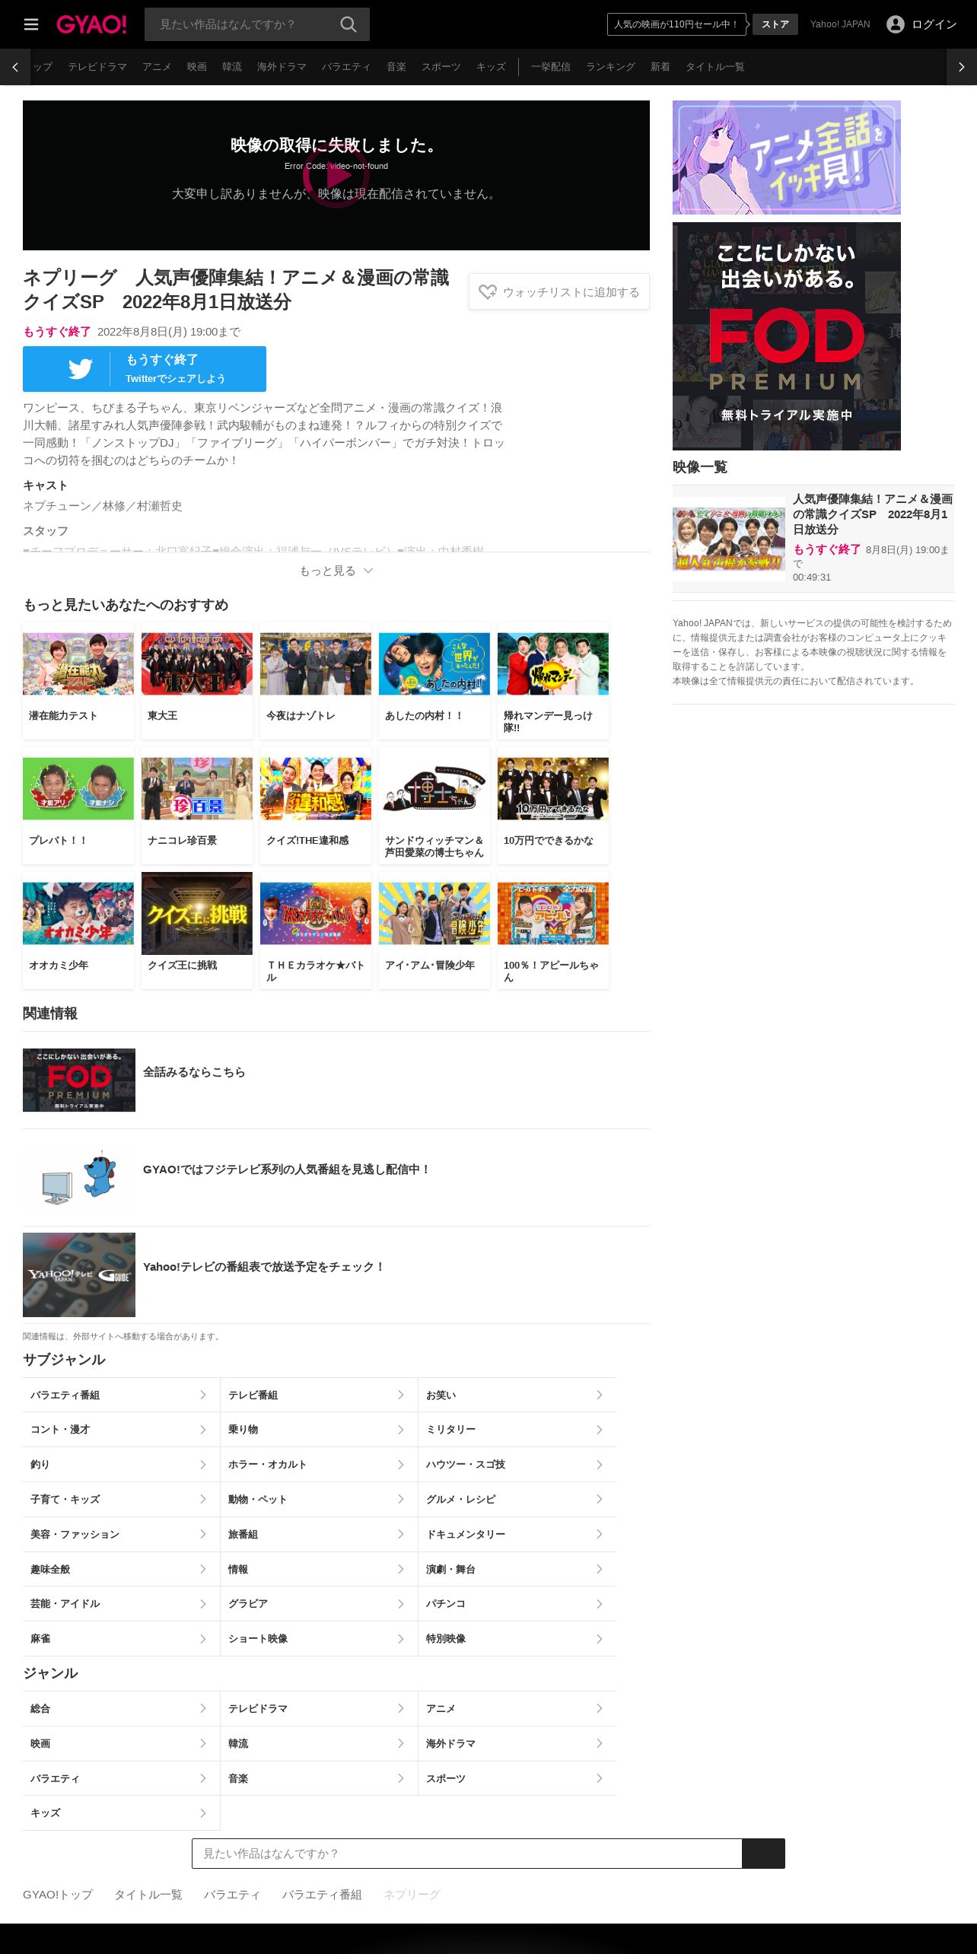977x1954 pixels.
Task: Open the バラエティ番組 subgenre row
Action: (x=121, y=1395)
